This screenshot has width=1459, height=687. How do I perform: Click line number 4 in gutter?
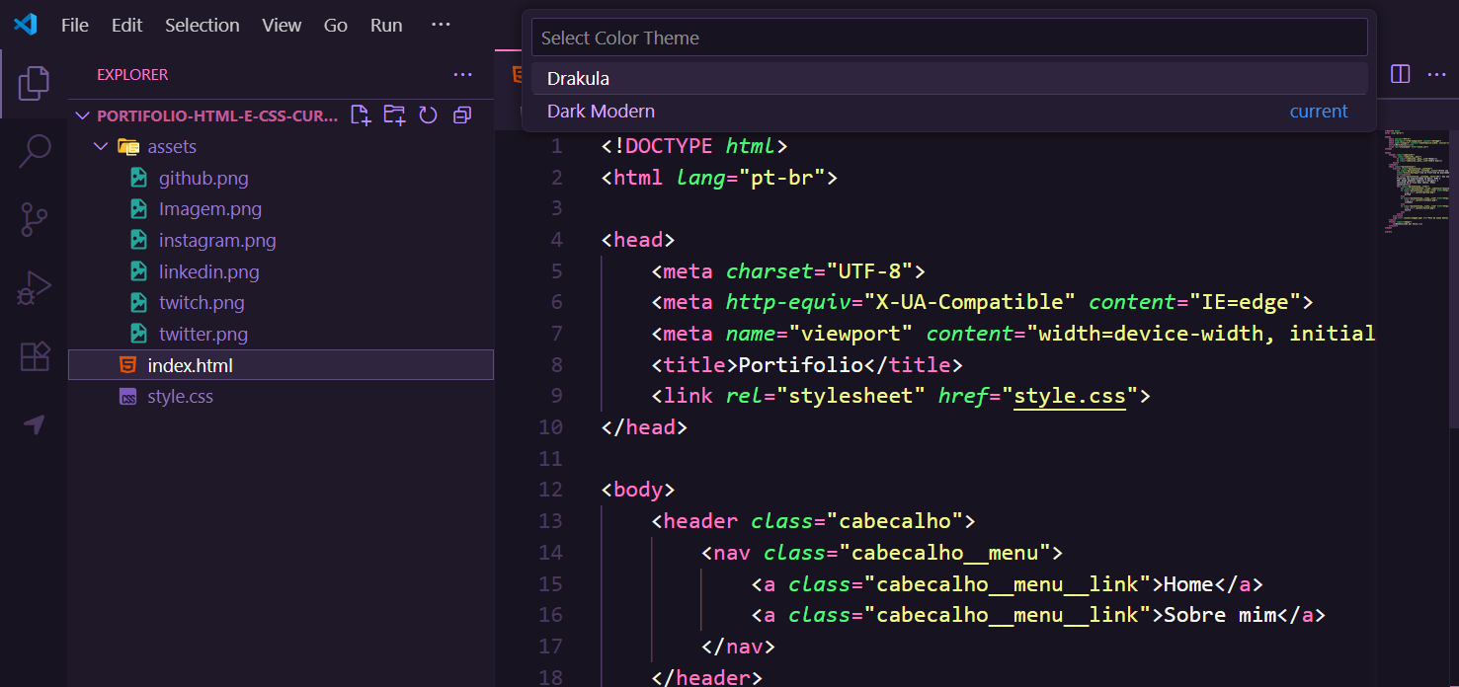(x=557, y=240)
